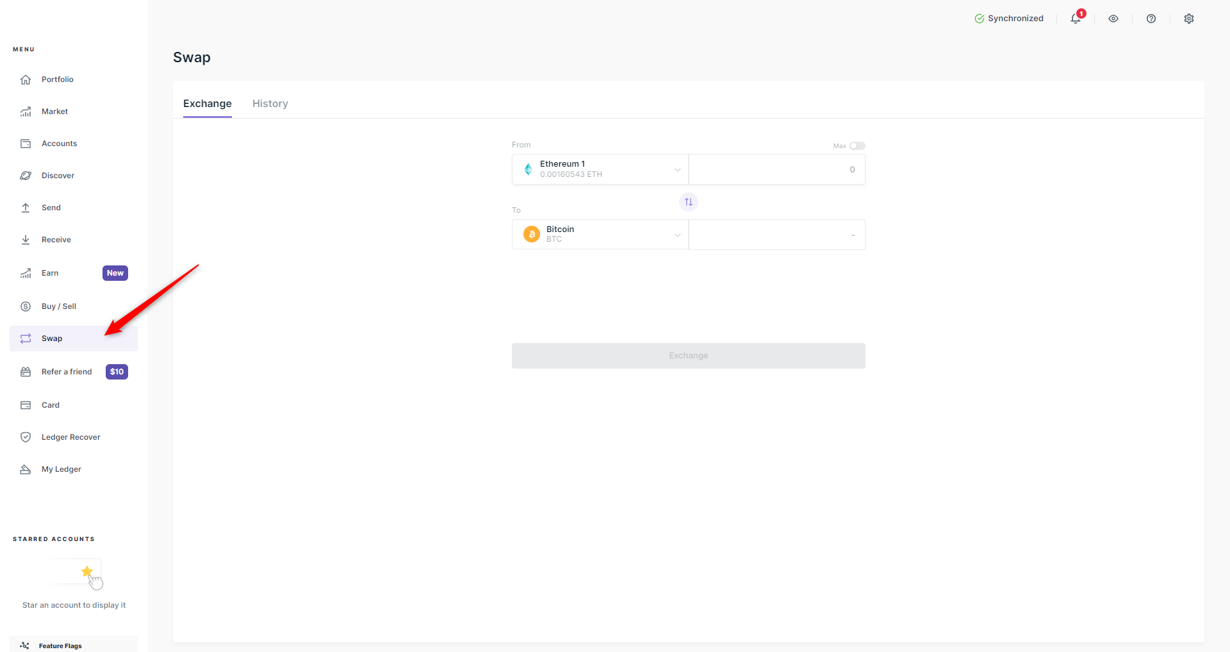Viewport: 1230px width, 652px height.
Task: Open Feature Flags at sidebar bottom
Action: pyautogui.click(x=60, y=646)
